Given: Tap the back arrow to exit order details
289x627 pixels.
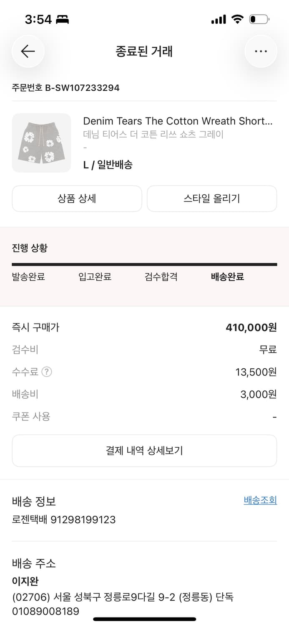Looking at the screenshot, I should click(x=28, y=51).
